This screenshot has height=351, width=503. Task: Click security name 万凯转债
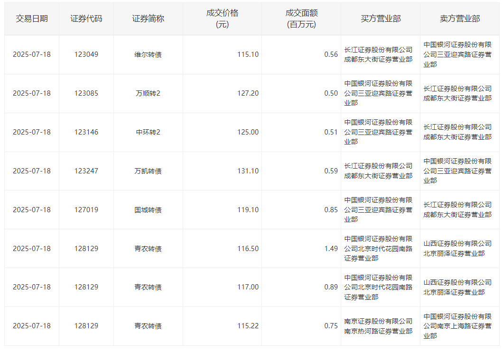(148, 171)
